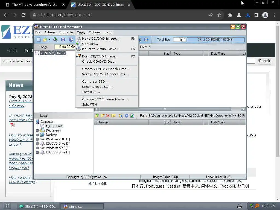Click the Make CD/DVD Image menu entry
This screenshot has width=280, height=210.
107,39
